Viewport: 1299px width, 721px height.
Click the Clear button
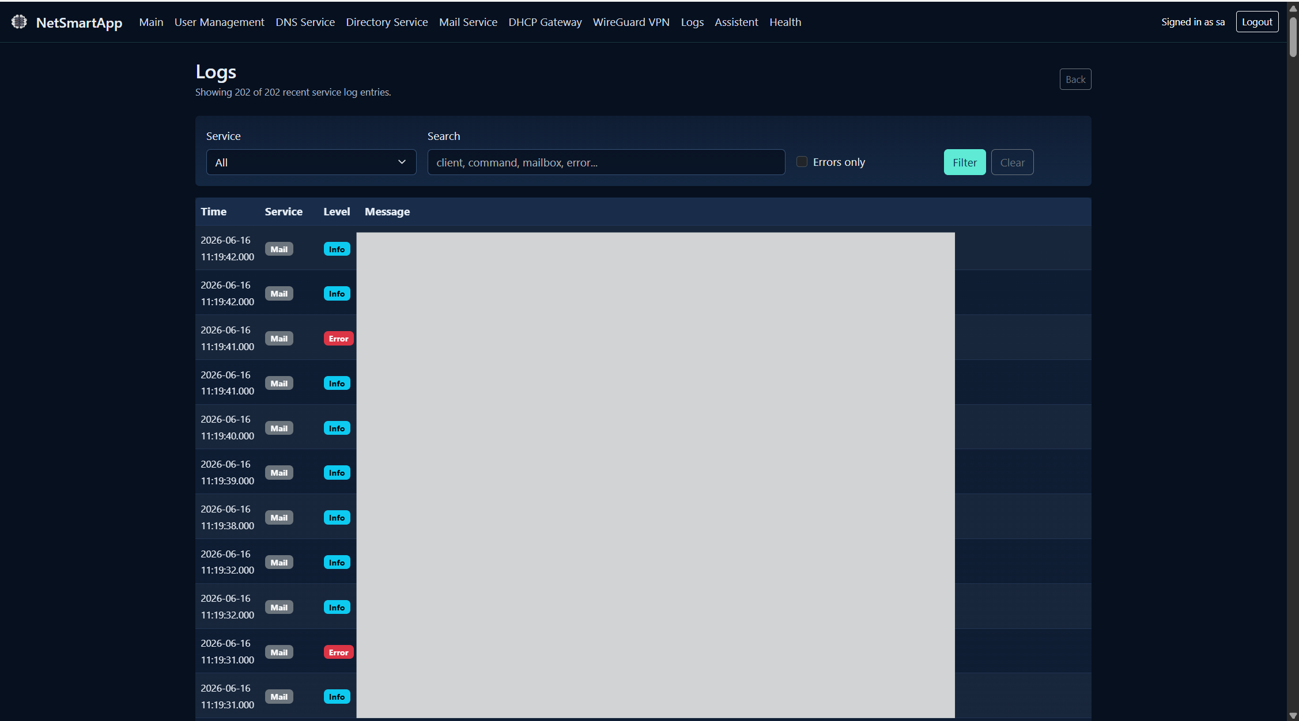click(x=1012, y=162)
